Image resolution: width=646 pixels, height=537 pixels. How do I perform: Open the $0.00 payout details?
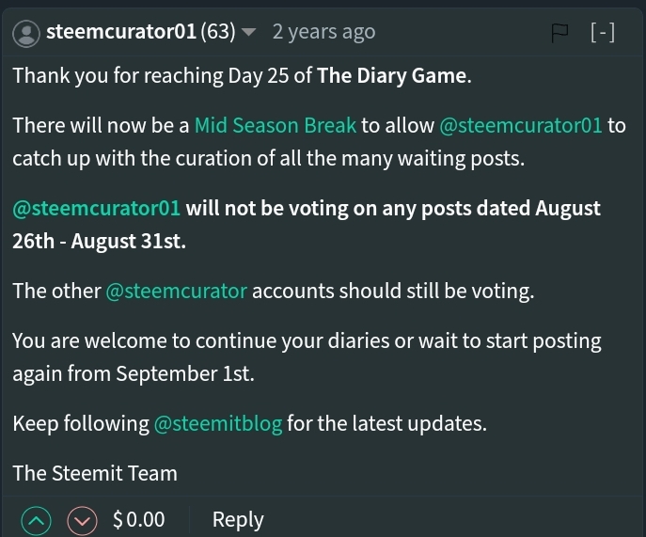pos(138,520)
